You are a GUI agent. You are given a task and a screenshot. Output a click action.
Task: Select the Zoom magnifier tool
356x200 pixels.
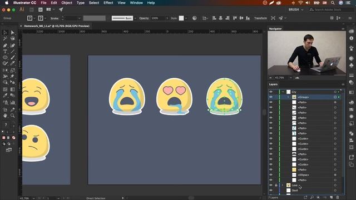coord(12,116)
